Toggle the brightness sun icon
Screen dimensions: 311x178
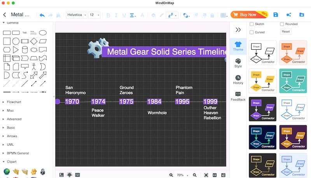point(70,175)
